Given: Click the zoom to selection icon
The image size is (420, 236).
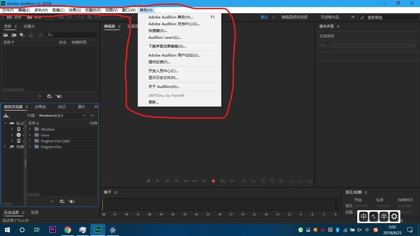Looking at the screenshot, I should pyautogui.click(x=309, y=181).
